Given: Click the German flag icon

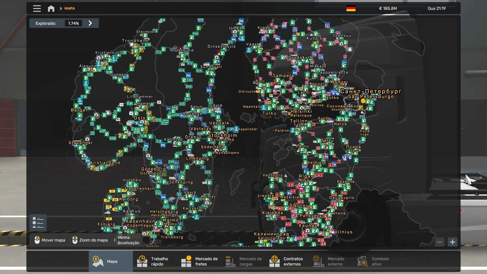Looking at the screenshot, I should click(x=351, y=8).
